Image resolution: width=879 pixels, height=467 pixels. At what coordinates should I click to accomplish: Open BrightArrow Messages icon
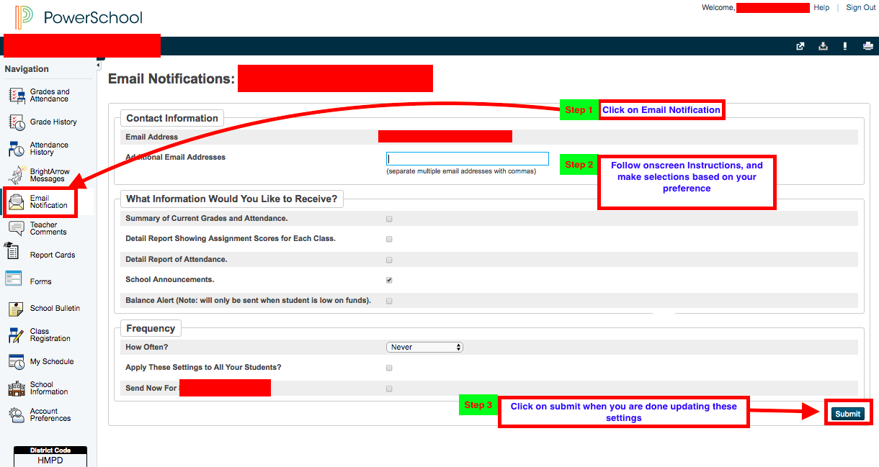pyautogui.click(x=17, y=176)
